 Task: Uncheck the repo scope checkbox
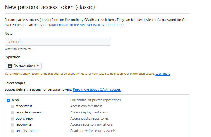pyautogui.click(x=8, y=100)
